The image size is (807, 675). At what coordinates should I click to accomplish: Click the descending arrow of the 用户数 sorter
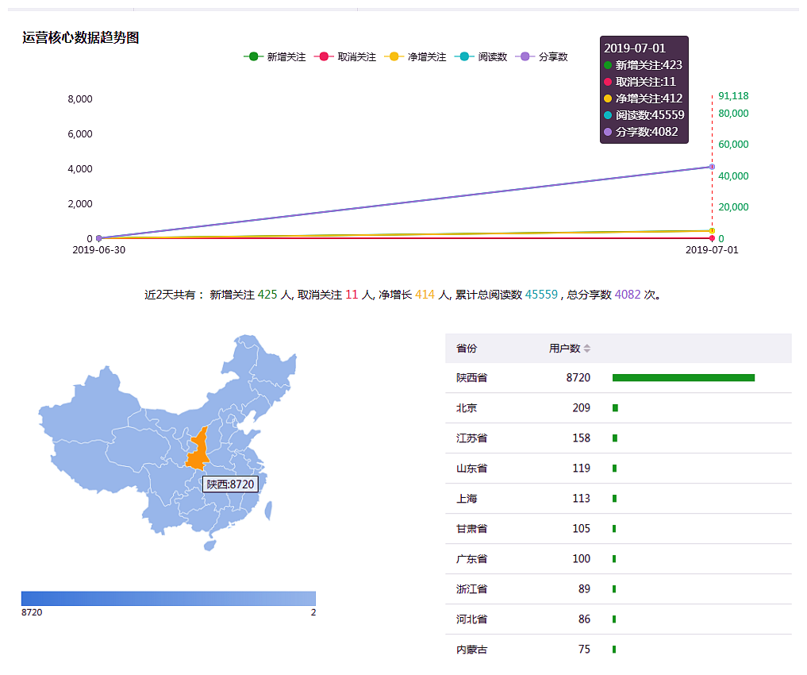(x=586, y=350)
